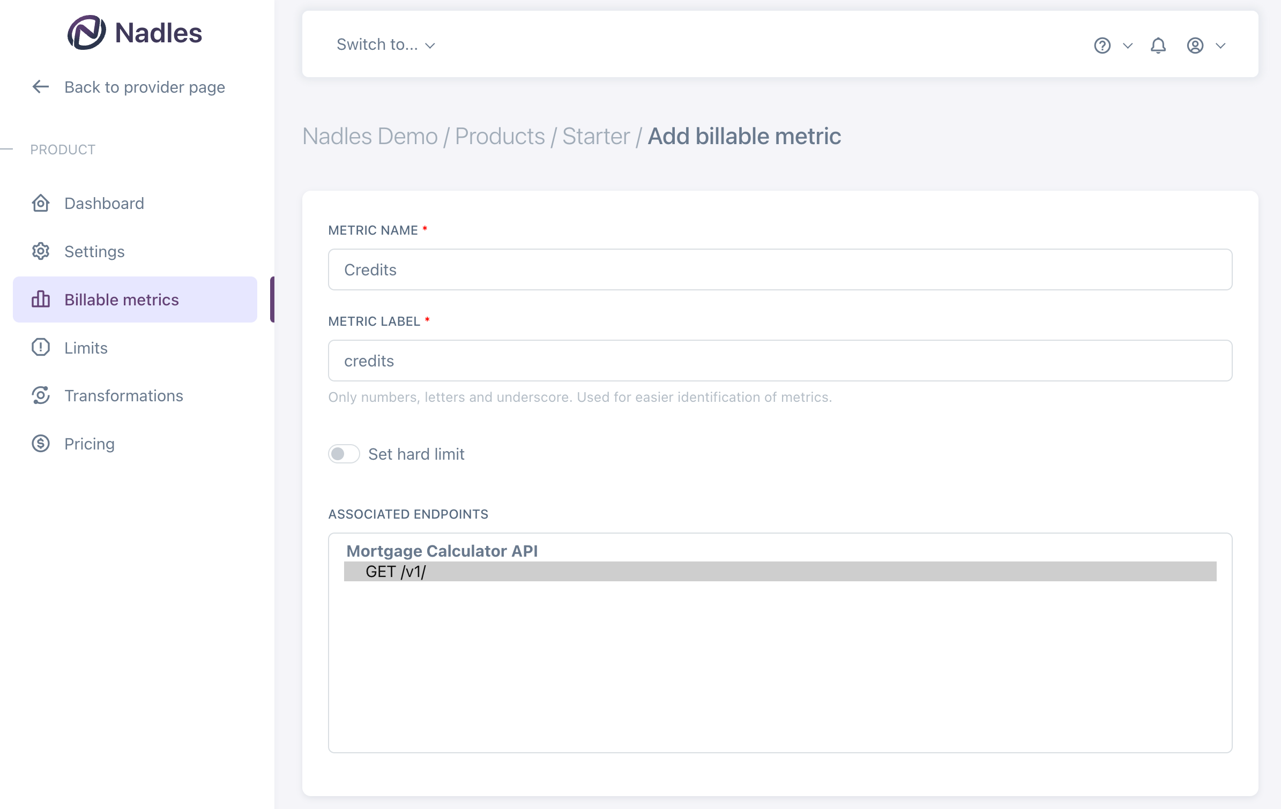Click the Pricing dollar icon
Viewport: 1281px width, 809px height.
tap(41, 444)
